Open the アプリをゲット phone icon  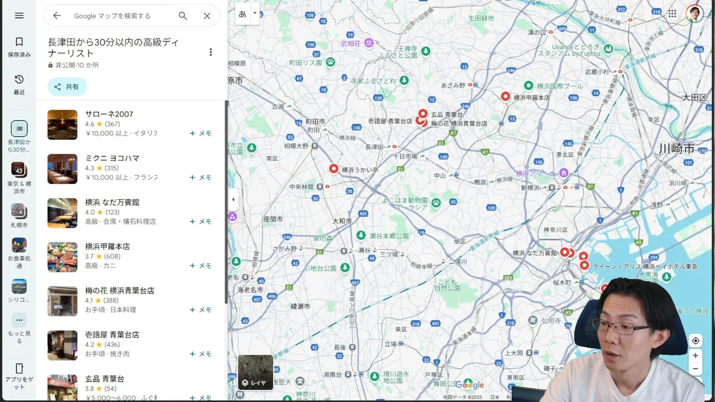click(x=19, y=369)
